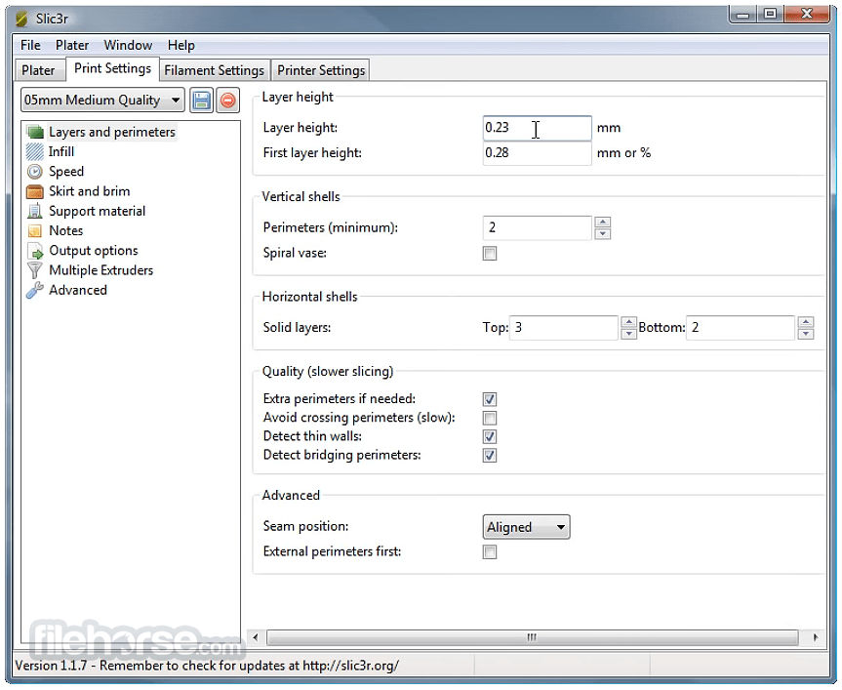Click the Slic3r title bar app icon
This screenshot has height=690, width=842.
22,20
